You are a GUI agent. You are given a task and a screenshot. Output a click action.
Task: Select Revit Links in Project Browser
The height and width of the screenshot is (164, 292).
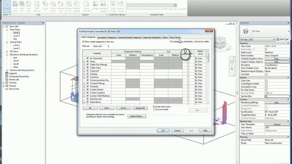(14, 89)
